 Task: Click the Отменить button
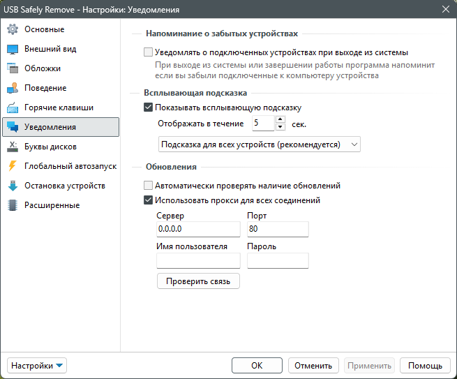pos(313,366)
